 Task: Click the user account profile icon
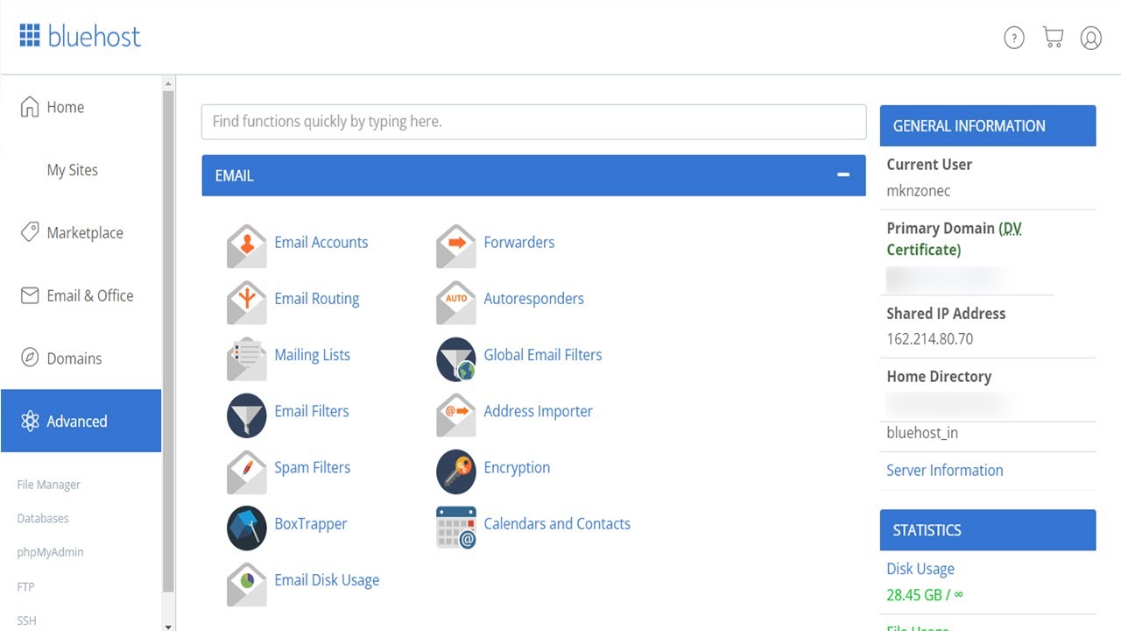coord(1091,38)
